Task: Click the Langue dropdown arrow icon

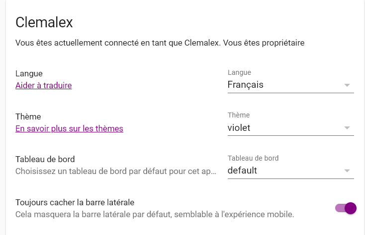Action: coord(347,85)
